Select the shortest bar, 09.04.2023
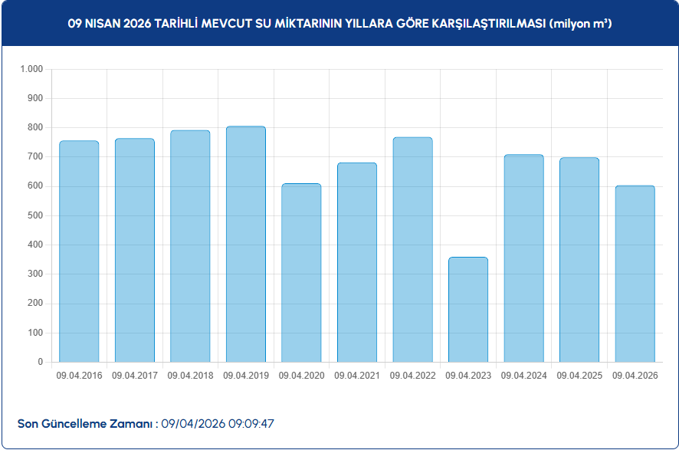 468,310
